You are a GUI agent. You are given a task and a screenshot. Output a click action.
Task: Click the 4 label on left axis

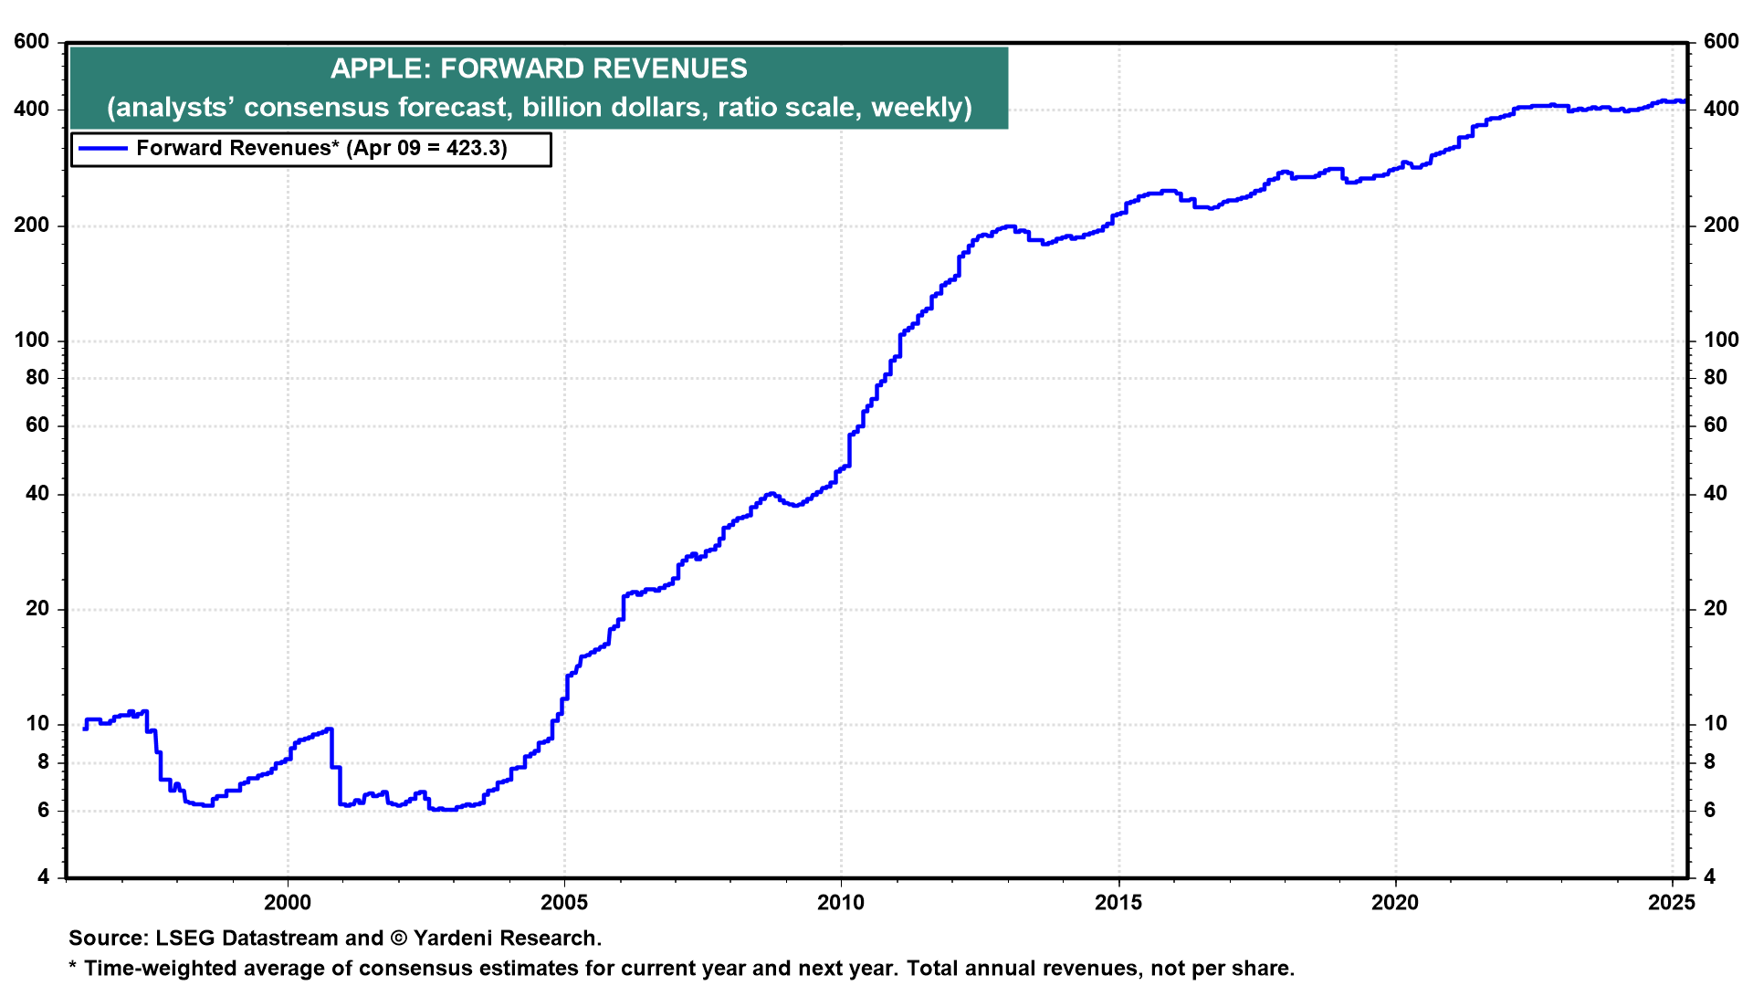43,877
